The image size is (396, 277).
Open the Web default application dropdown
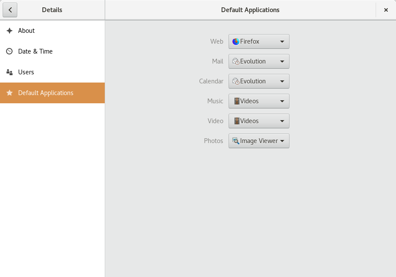click(259, 41)
